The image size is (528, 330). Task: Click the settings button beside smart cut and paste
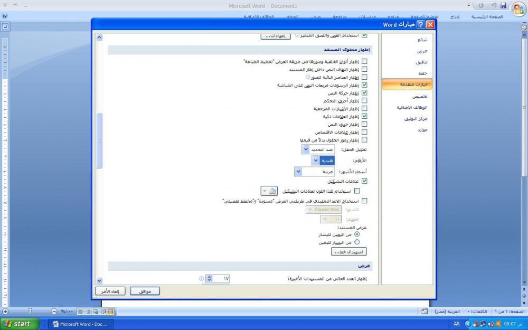tap(276, 36)
